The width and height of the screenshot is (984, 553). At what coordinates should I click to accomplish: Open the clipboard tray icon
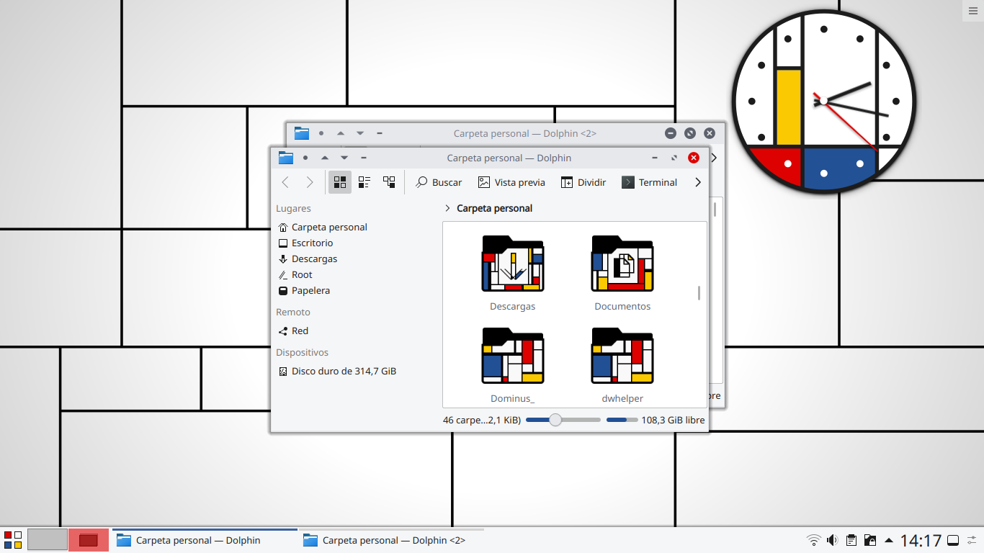[851, 540]
